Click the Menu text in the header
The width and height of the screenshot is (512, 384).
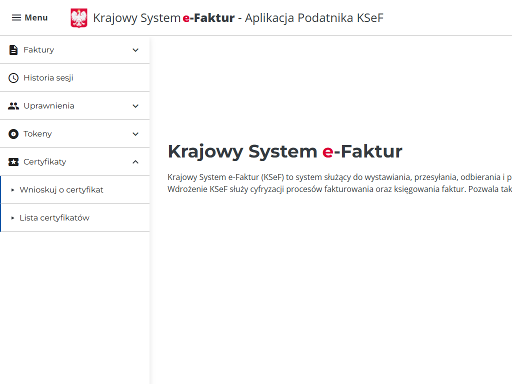click(x=36, y=18)
